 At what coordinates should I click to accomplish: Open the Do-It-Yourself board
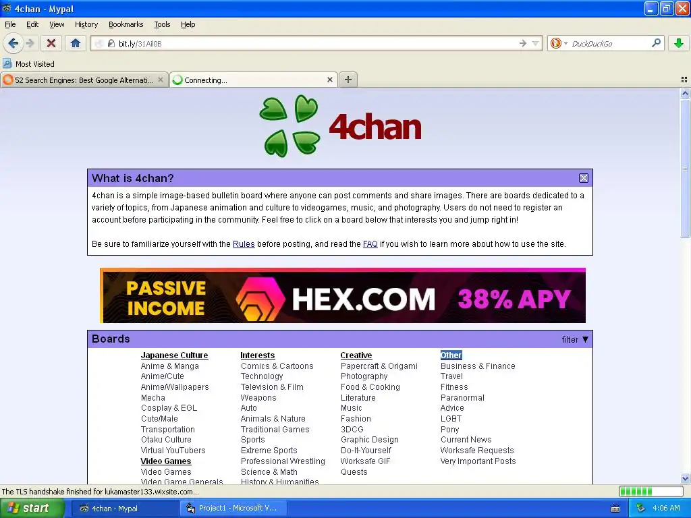pos(366,451)
